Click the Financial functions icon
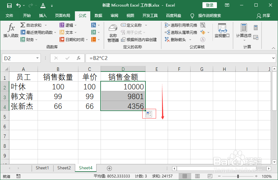This screenshot has height=180, width=278. (x=23, y=40)
